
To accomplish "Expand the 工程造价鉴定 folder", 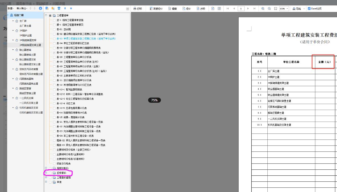I will point(46,177).
